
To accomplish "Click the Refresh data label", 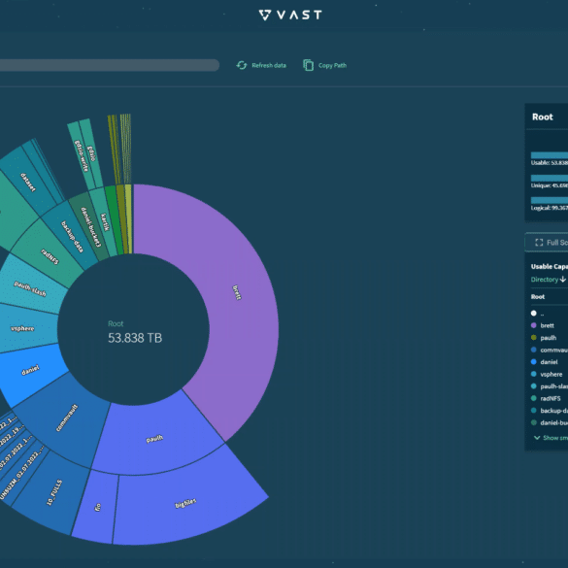I will coord(269,66).
